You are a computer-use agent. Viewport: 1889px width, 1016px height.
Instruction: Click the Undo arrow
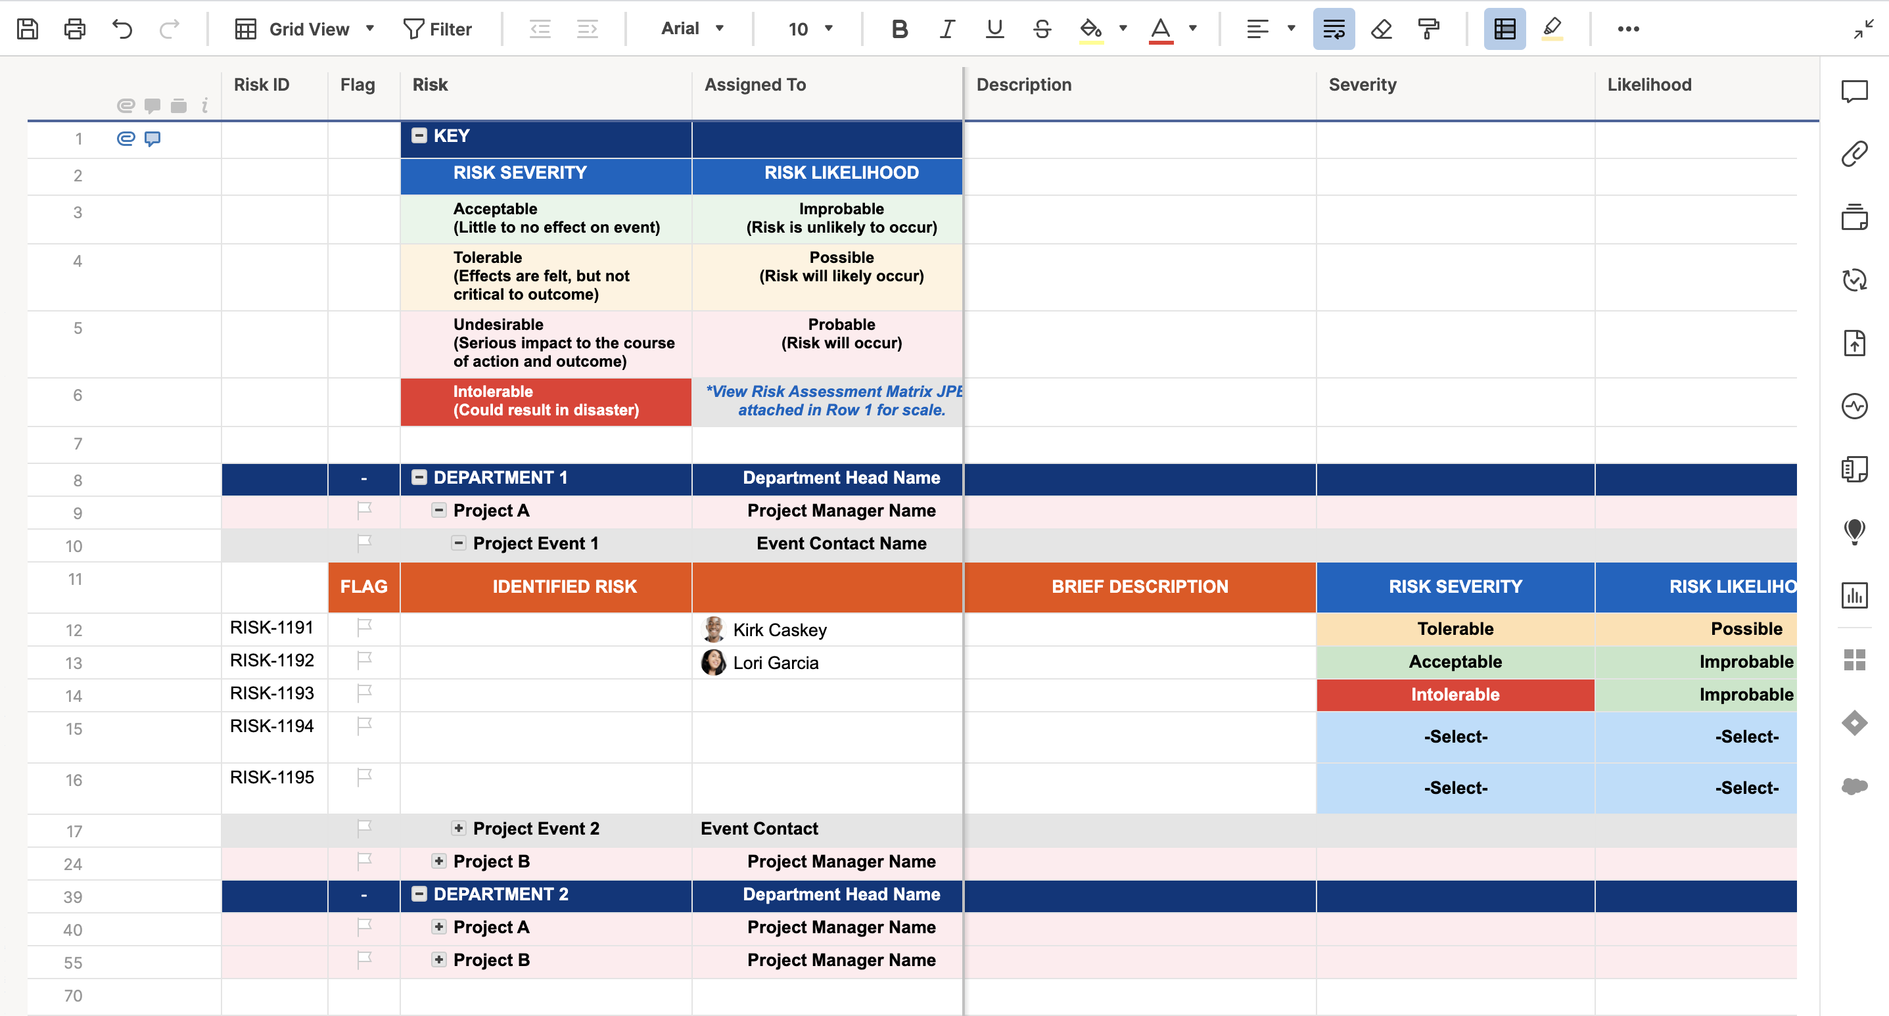pos(122,30)
